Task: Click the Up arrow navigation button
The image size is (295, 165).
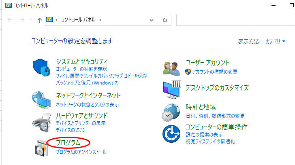Action: click(39, 19)
